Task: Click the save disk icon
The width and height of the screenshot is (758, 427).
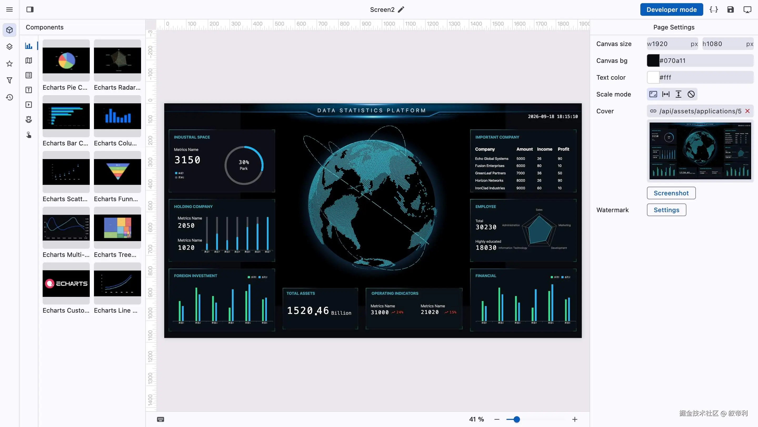Action: click(x=730, y=9)
